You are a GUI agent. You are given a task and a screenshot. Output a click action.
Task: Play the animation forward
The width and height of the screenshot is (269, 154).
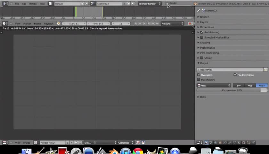tap(149, 23)
